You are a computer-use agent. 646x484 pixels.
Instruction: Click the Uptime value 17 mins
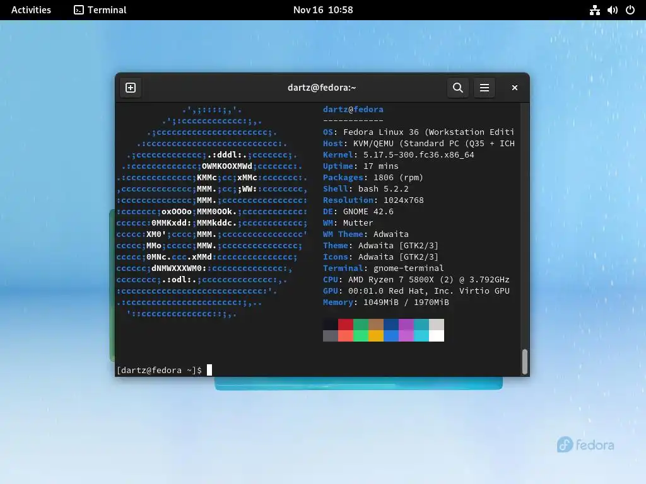pyautogui.click(x=381, y=166)
